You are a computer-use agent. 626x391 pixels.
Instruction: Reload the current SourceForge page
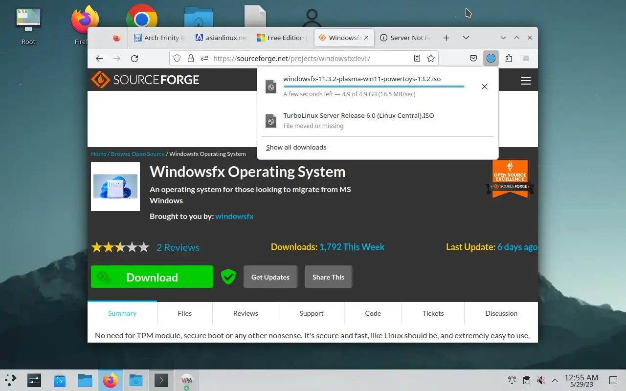pos(134,58)
